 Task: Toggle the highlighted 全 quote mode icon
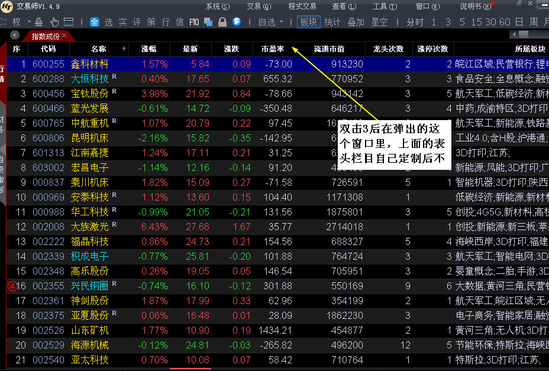click(95, 22)
